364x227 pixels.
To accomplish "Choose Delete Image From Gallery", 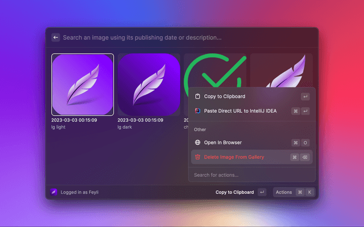I will (252, 157).
